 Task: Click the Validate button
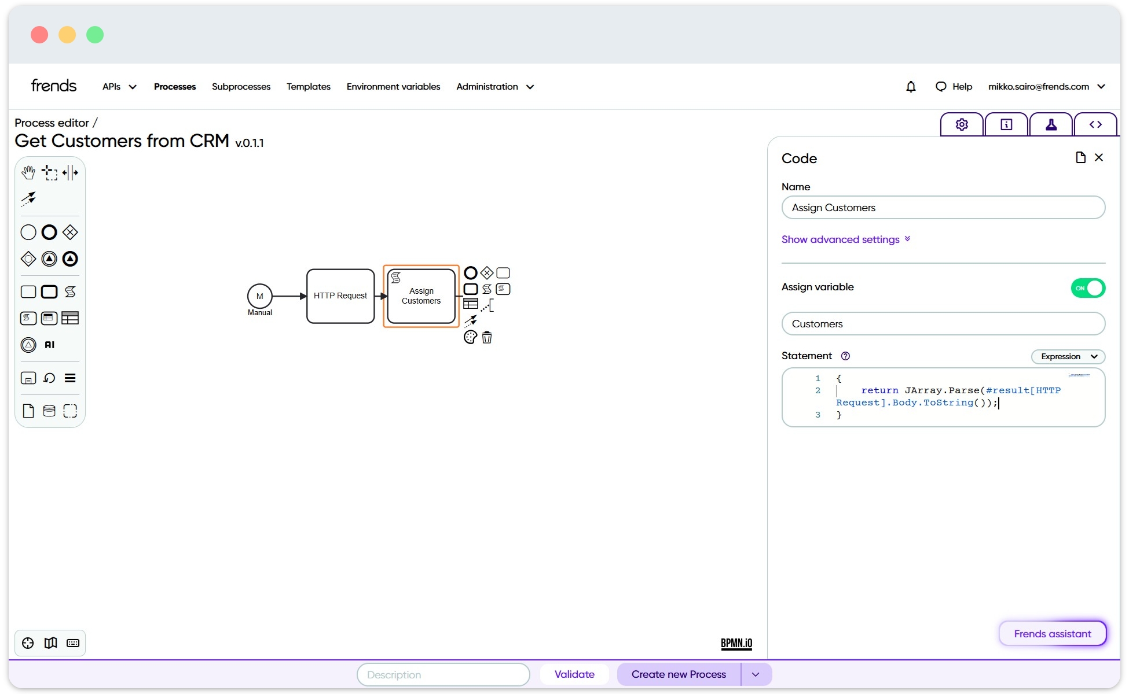pyautogui.click(x=574, y=674)
